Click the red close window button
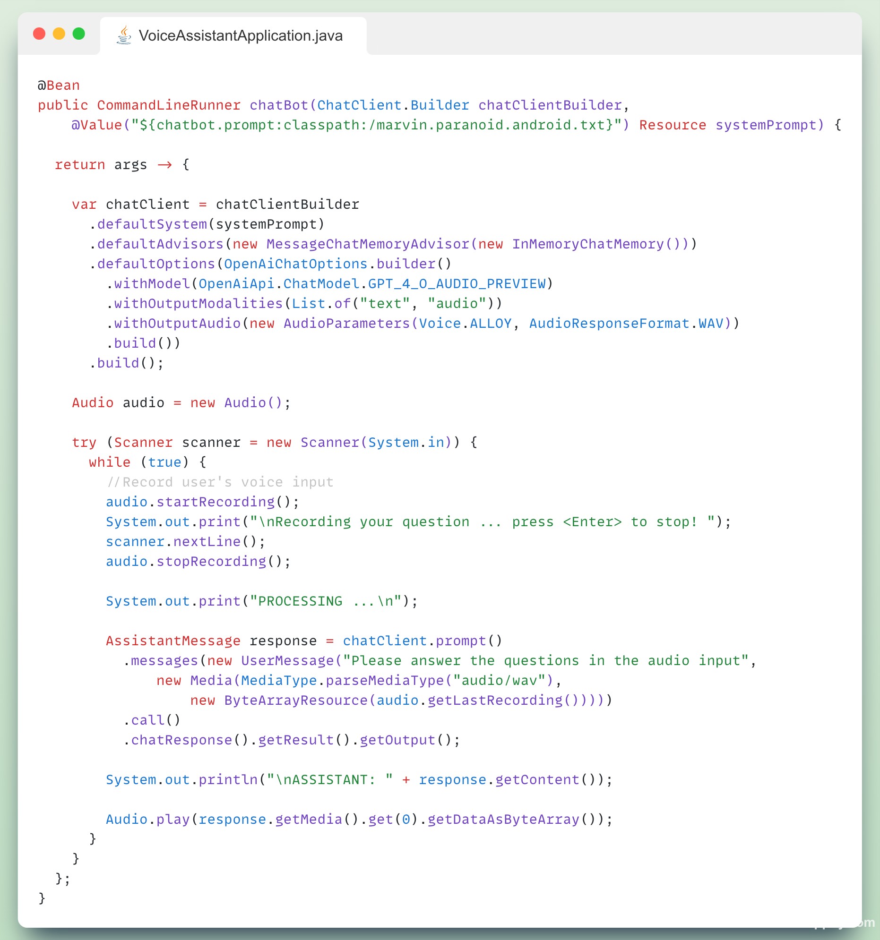This screenshot has width=880, height=940. pos(39,34)
